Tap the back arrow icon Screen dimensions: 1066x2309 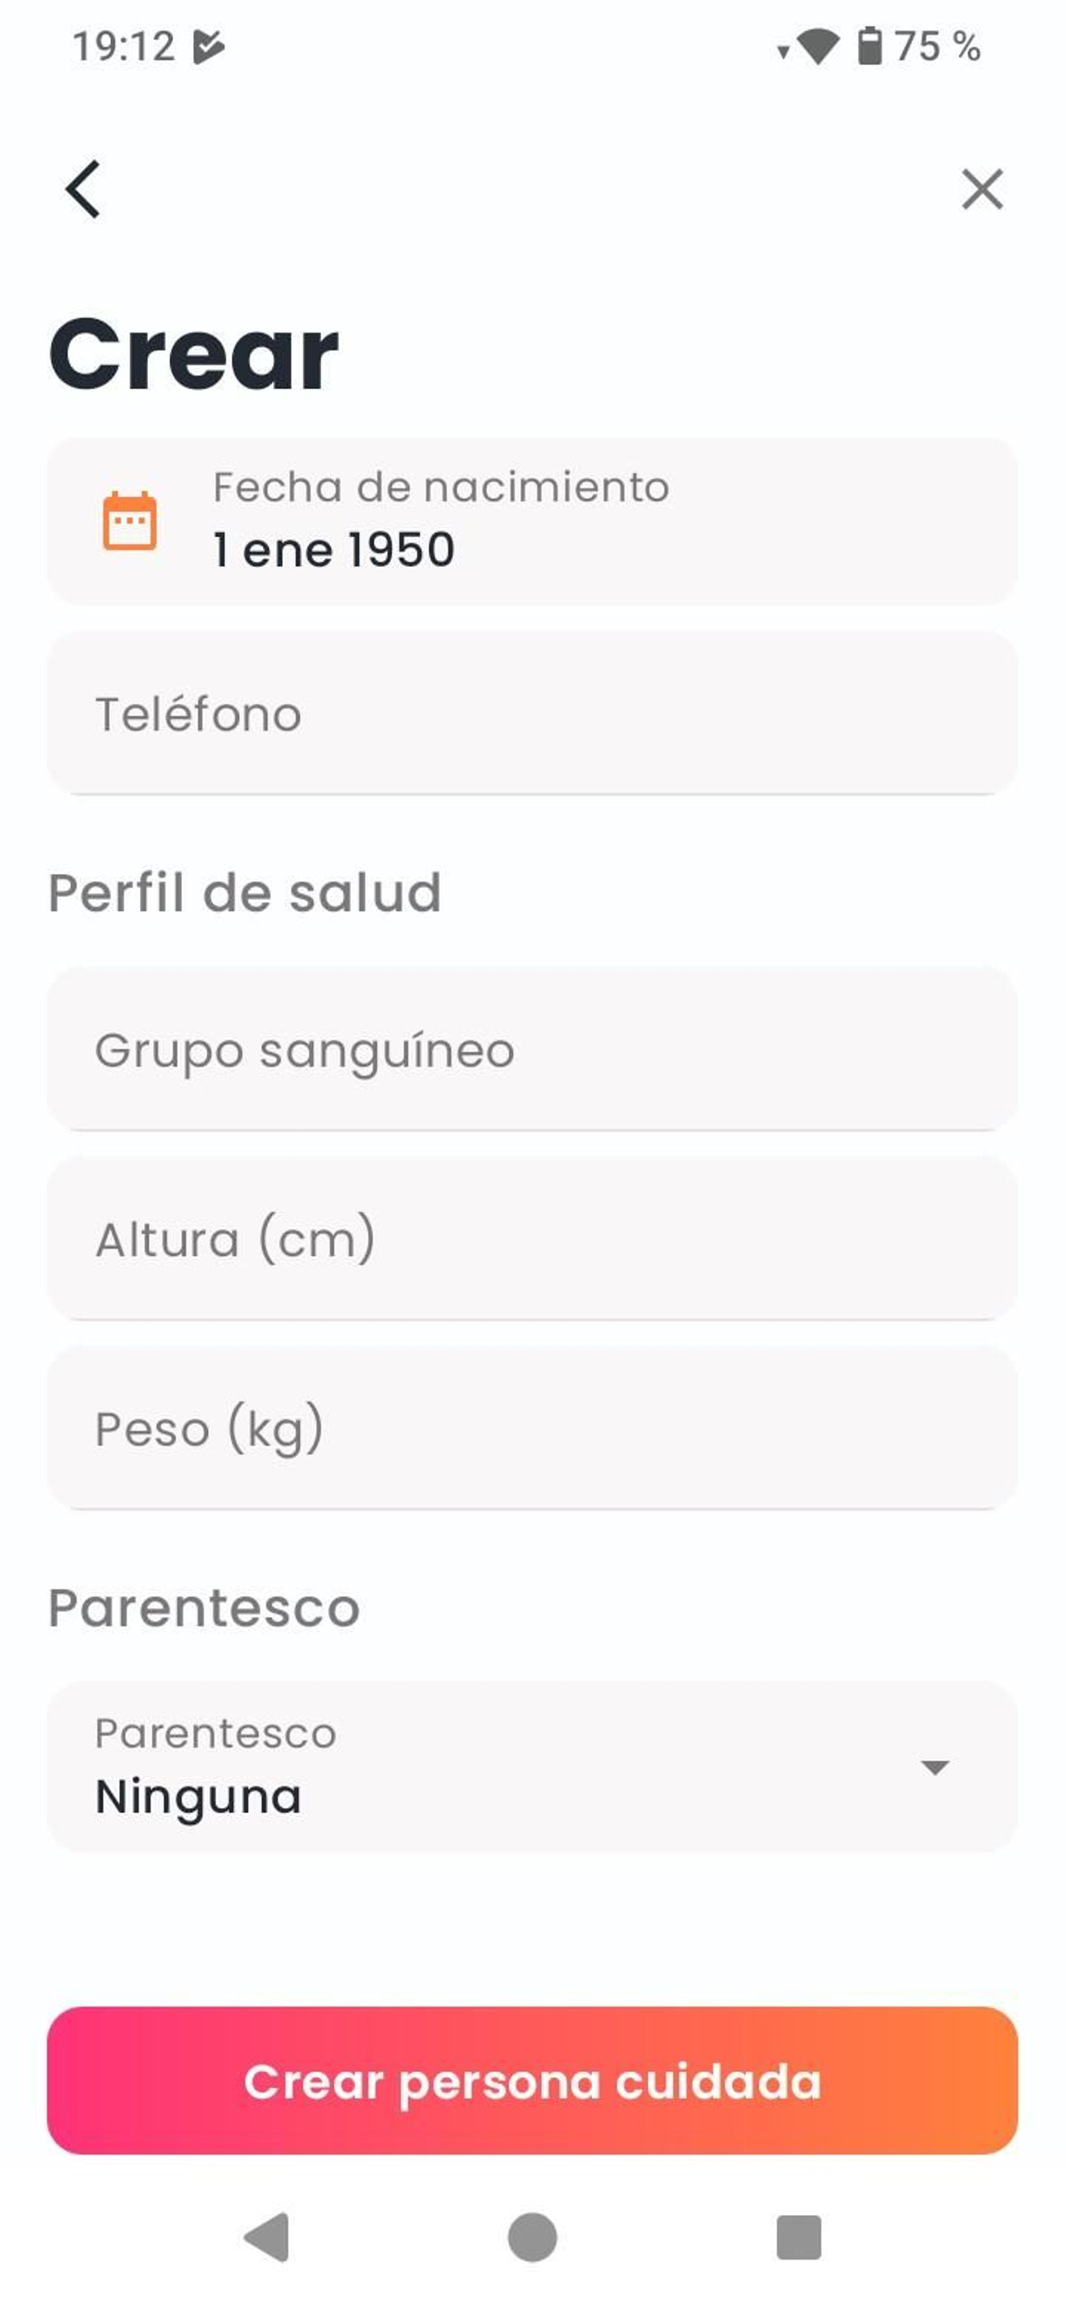pos(83,189)
